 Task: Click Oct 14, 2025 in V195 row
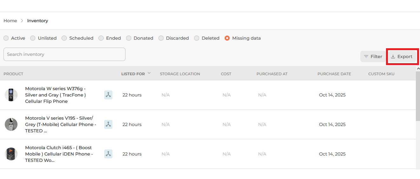coord(332,124)
